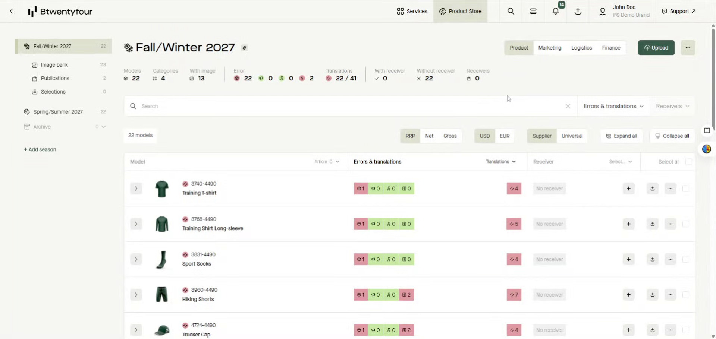Click Expand all button

621,136
